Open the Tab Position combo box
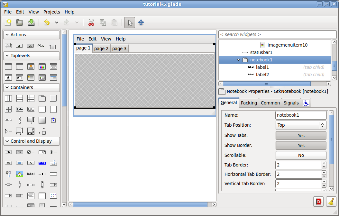Viewport: 339px width, 216px height. click(x=301, y=125)
